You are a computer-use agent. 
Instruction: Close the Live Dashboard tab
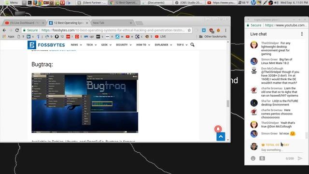pos(43,23)
